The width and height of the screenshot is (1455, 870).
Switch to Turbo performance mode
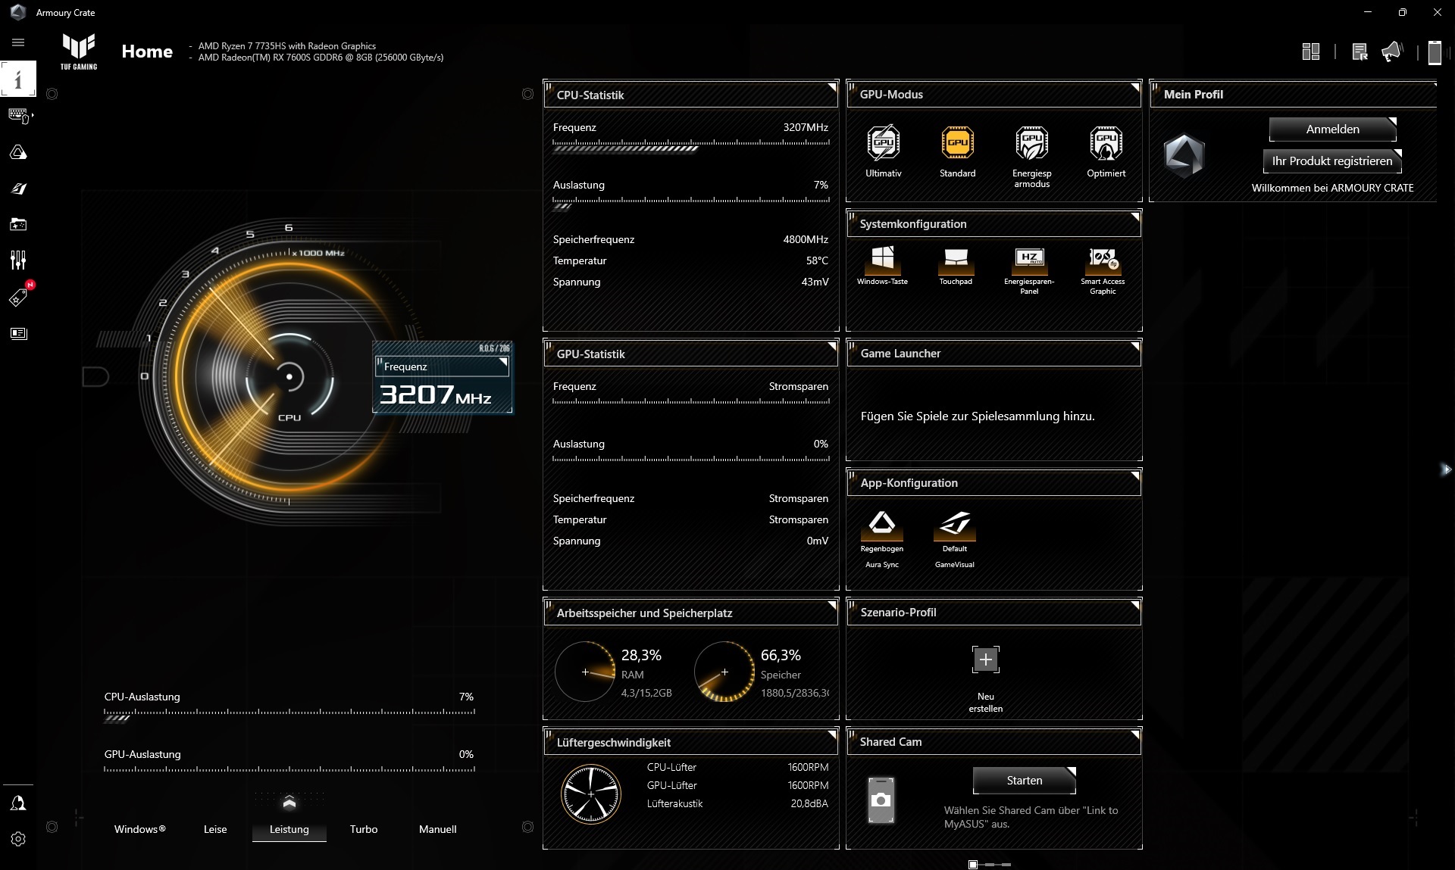(x=364, y=829)
